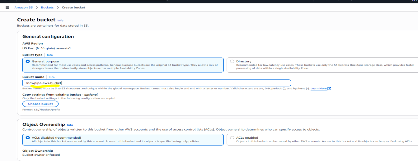418x161 pixels.
Task: Open the hamburger navigation menu
Action: [7, 7]
